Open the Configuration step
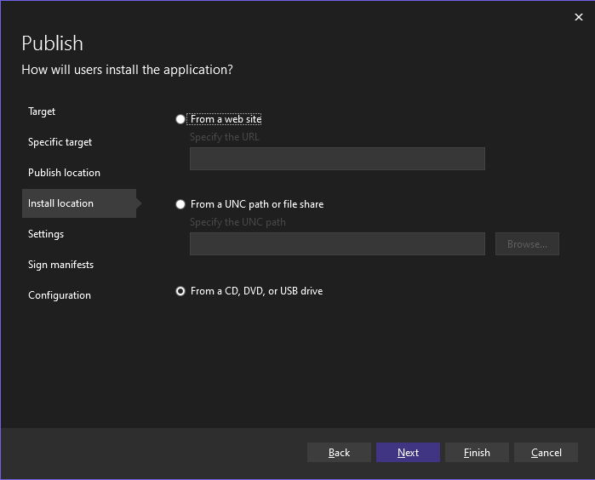Screen dimensions: 595x480 tap(59, 295)
